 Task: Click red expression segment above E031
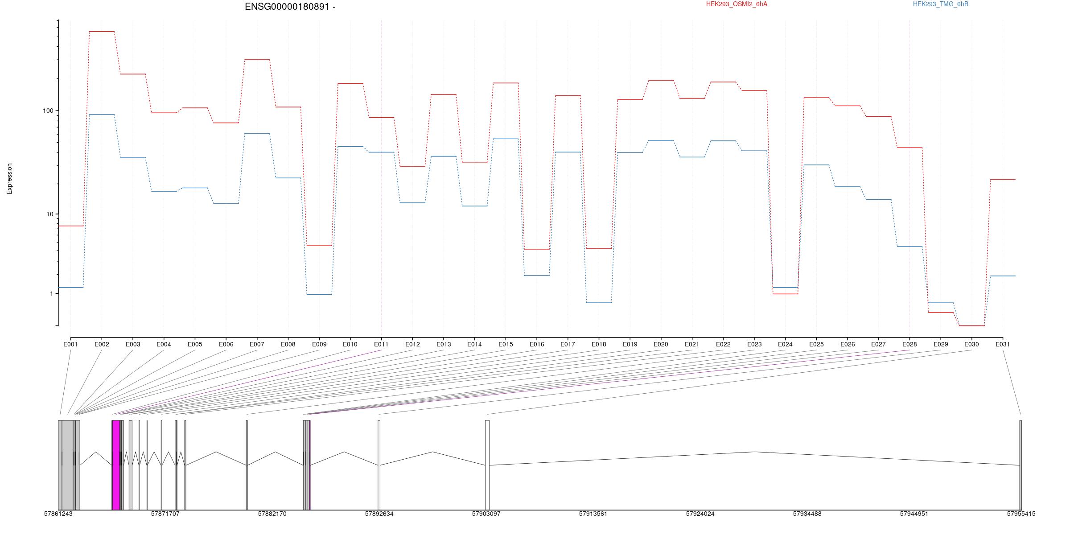(1003, 179)
